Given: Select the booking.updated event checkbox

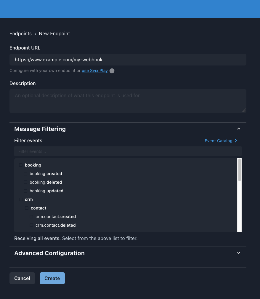Looking at the screenshot, I should point(25,191).
